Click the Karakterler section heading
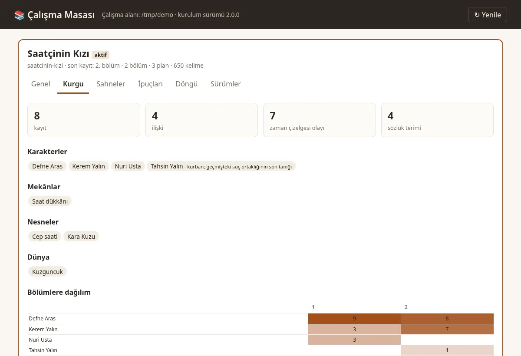The height and width of the screenshot is (356, 521). 47,152
